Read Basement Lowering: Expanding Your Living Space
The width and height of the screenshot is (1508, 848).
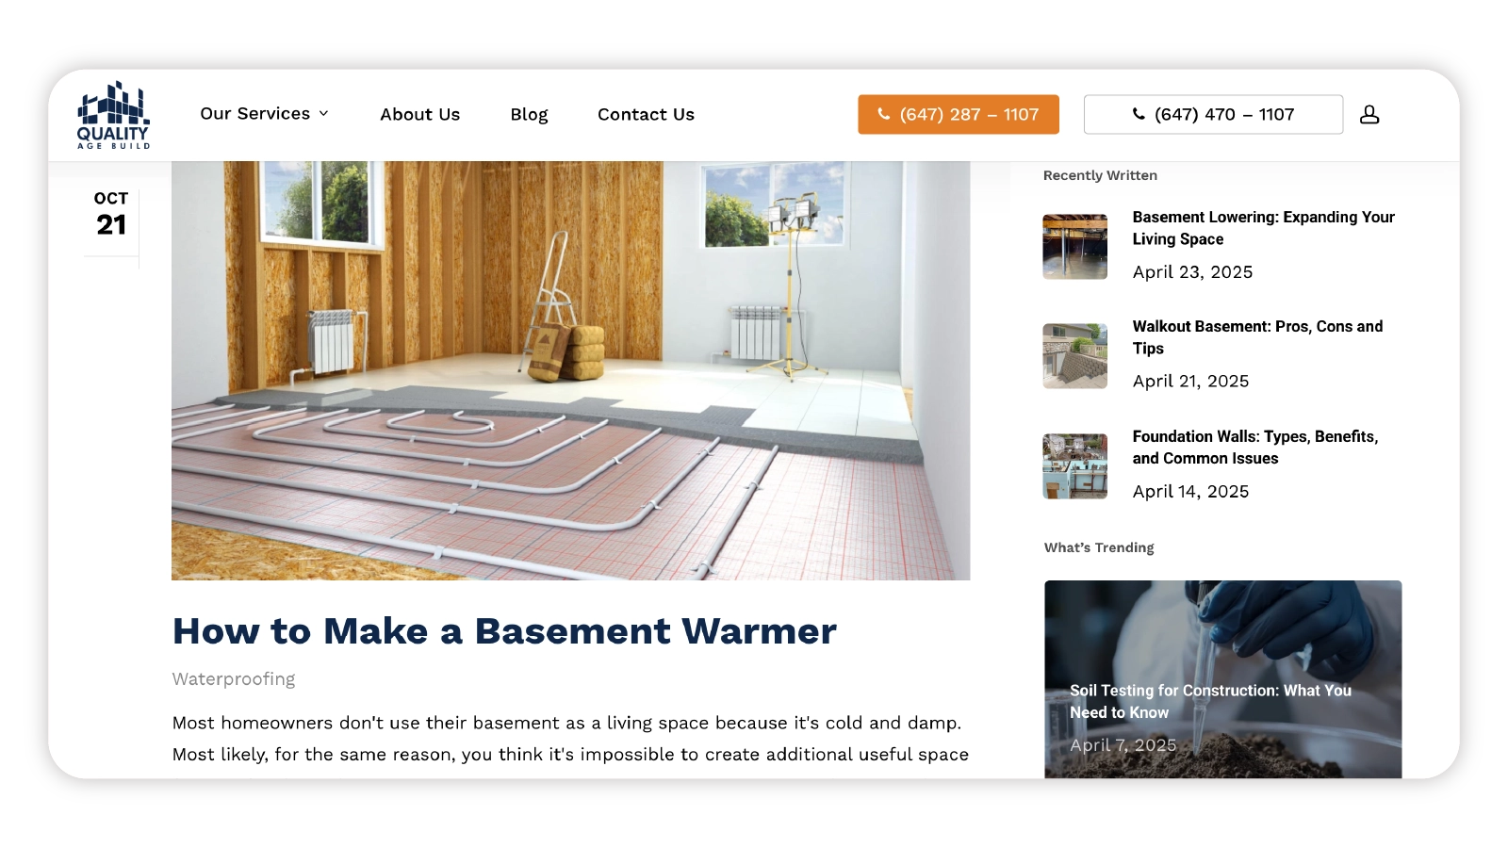coord(1263,228)
